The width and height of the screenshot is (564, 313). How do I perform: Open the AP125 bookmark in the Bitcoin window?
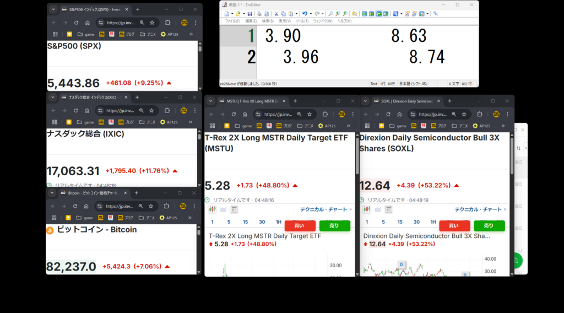[x=169, y=218]
